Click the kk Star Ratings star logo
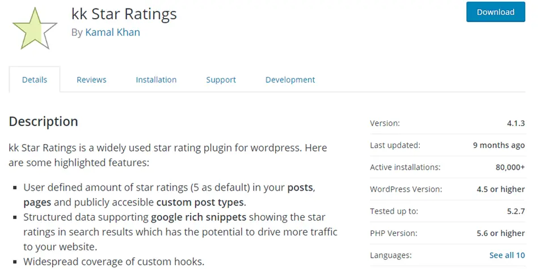539x269 pixels. coord(35,28)
